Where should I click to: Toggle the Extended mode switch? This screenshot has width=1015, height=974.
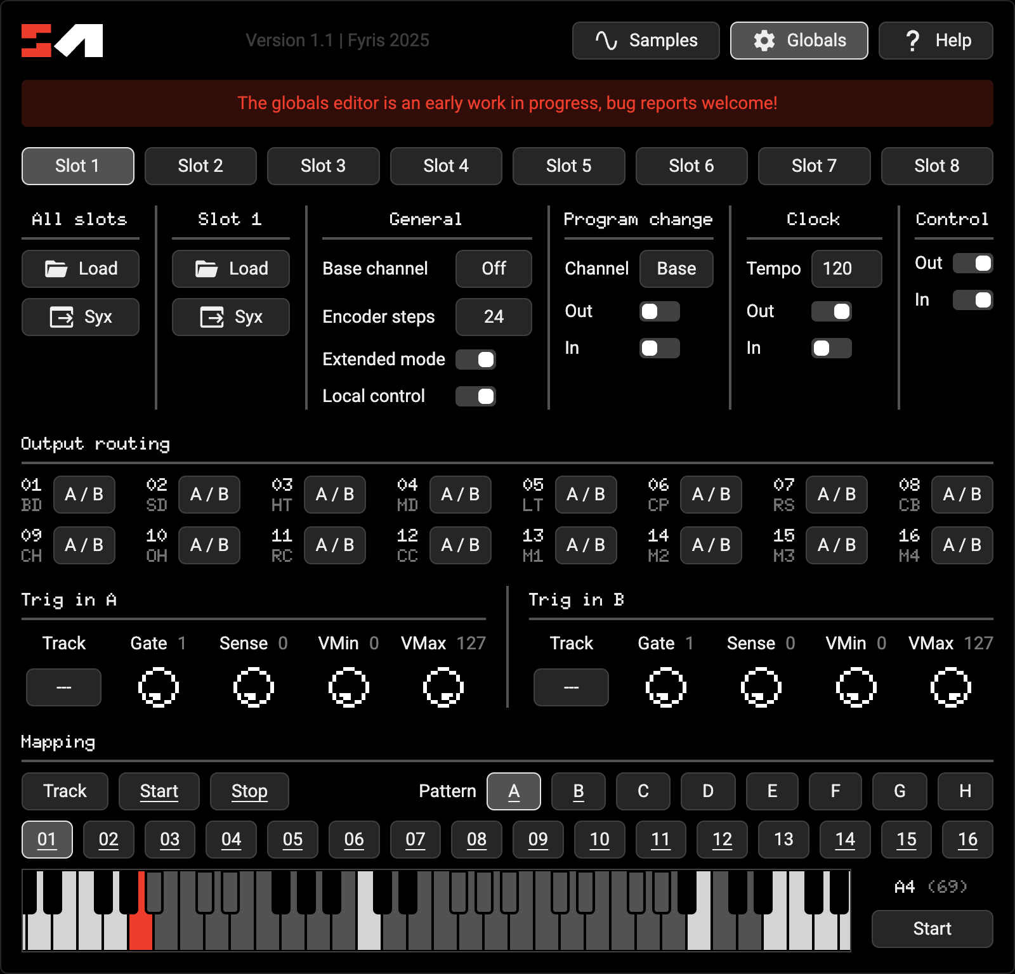pos(476,360)
